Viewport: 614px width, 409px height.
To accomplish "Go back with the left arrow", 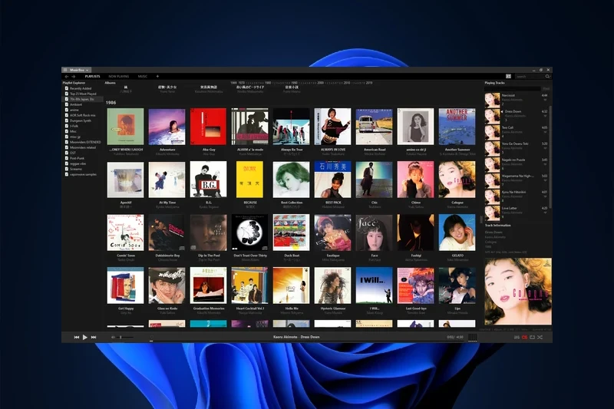I will click(67, 76).
